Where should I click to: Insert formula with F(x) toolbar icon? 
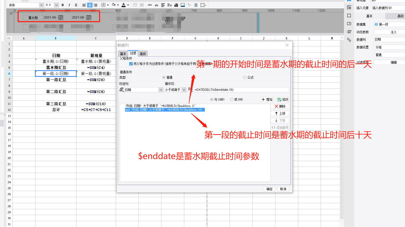click(170, 5)
